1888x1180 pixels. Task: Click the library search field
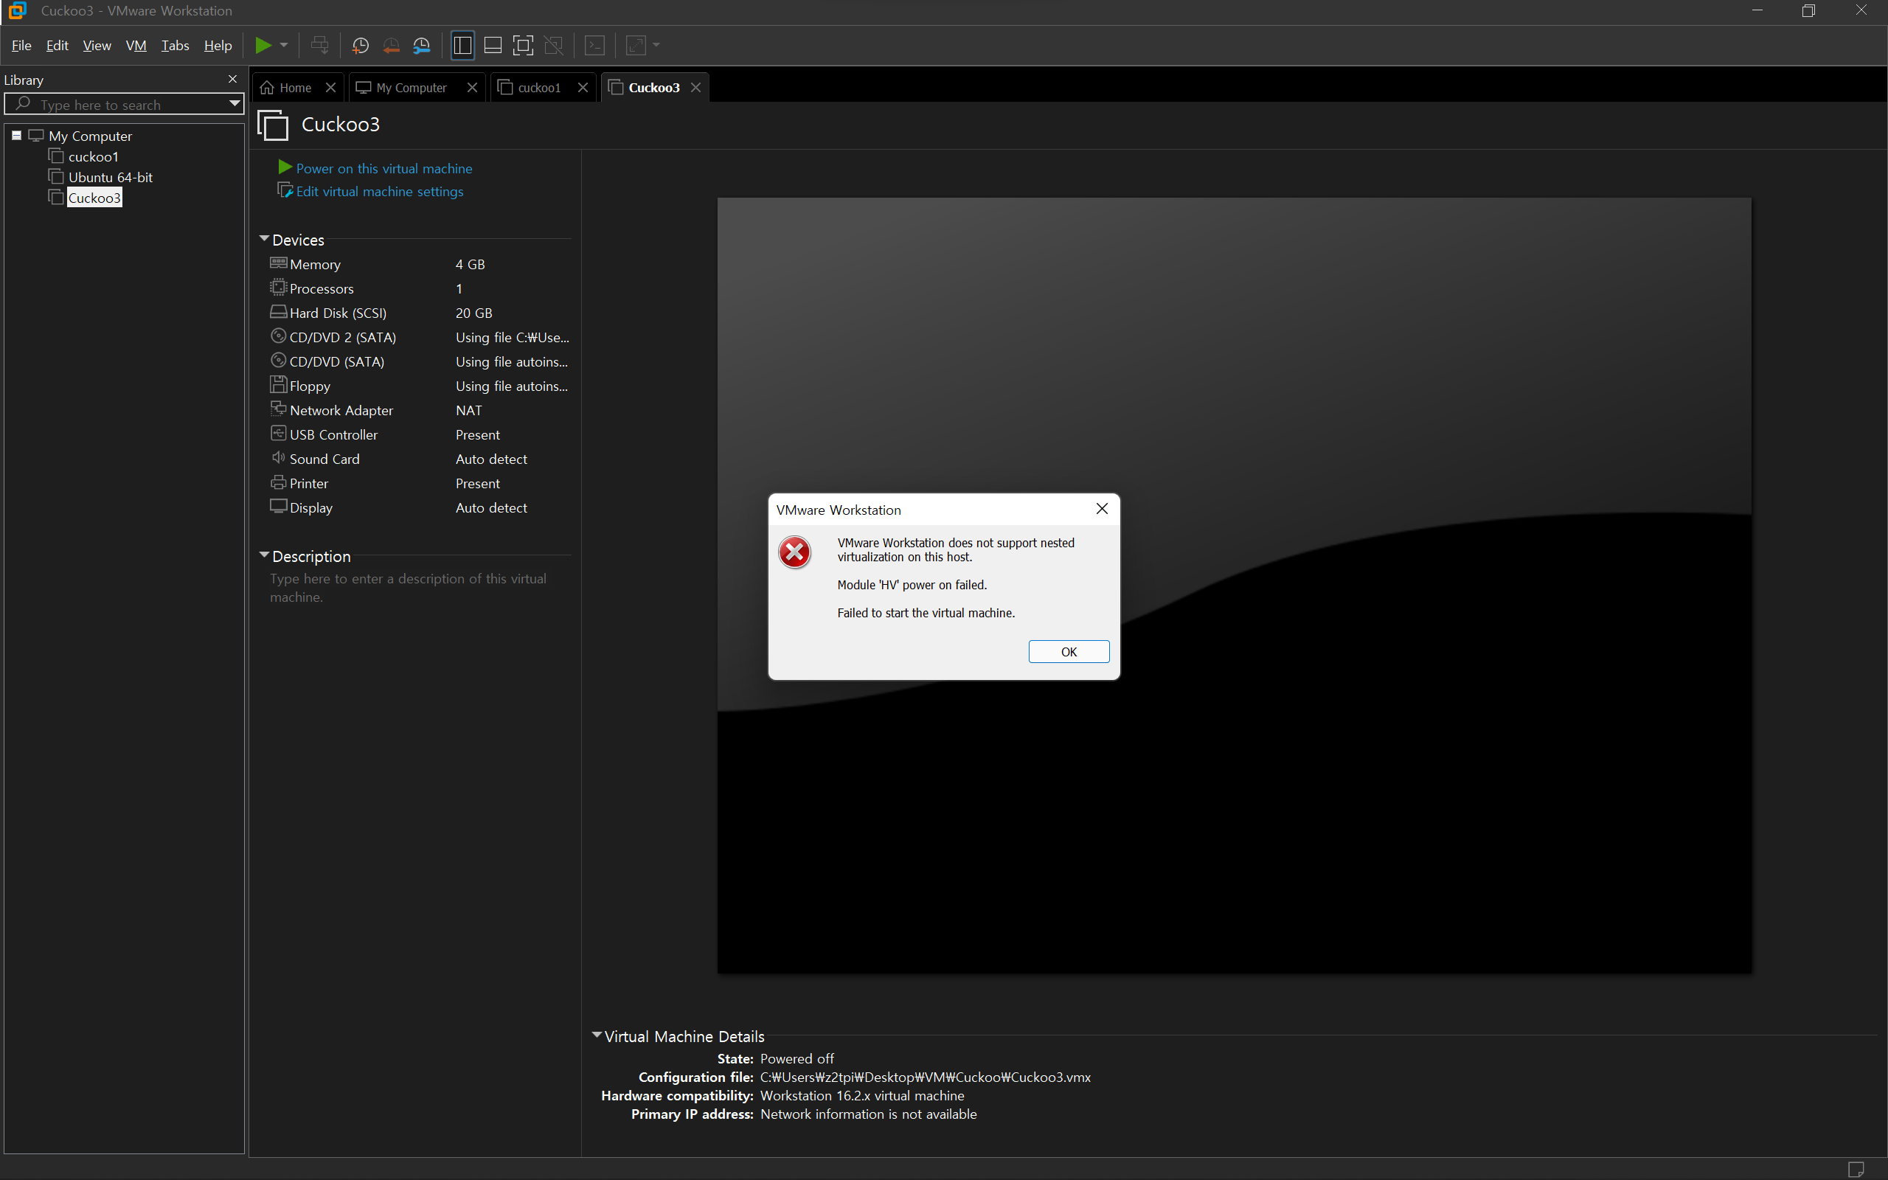pyautogui.click(x=125, y=105)
